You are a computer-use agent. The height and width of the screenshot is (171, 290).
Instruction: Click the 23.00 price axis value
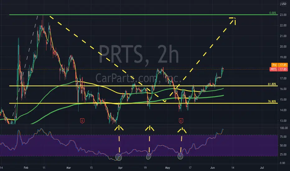[x=283, y=15]
